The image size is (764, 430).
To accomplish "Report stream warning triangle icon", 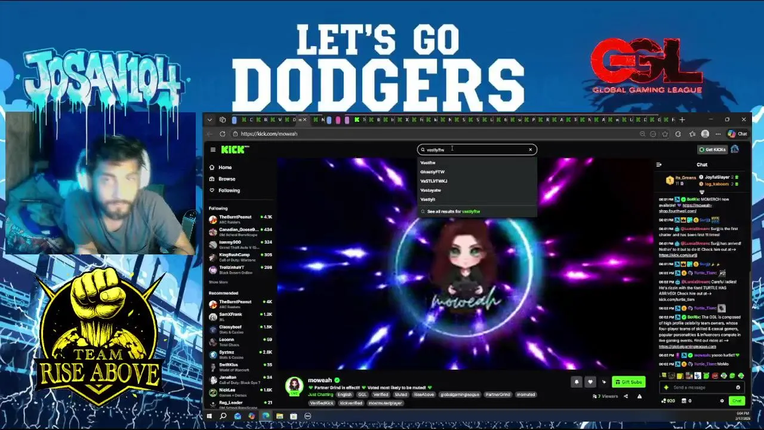I will coord(639,397).
